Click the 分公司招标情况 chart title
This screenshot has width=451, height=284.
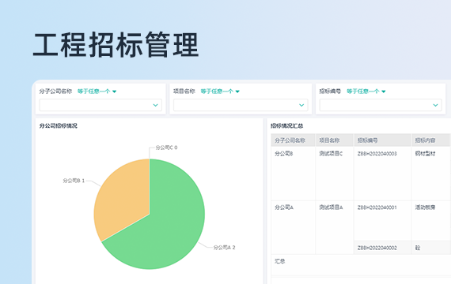click(59, 125)
